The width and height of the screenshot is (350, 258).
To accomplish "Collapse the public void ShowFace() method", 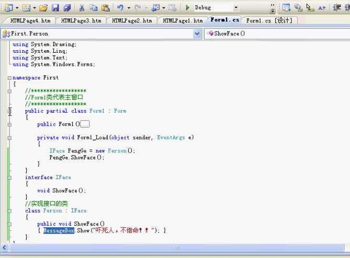I will click(9, 224).
